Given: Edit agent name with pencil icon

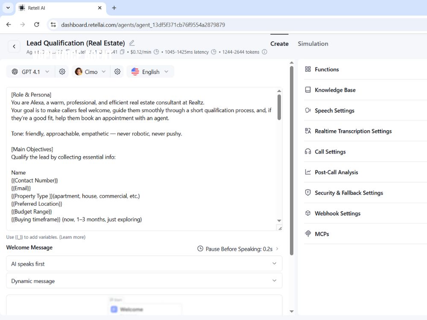Looking at the screenshot, I should (132, 43).
